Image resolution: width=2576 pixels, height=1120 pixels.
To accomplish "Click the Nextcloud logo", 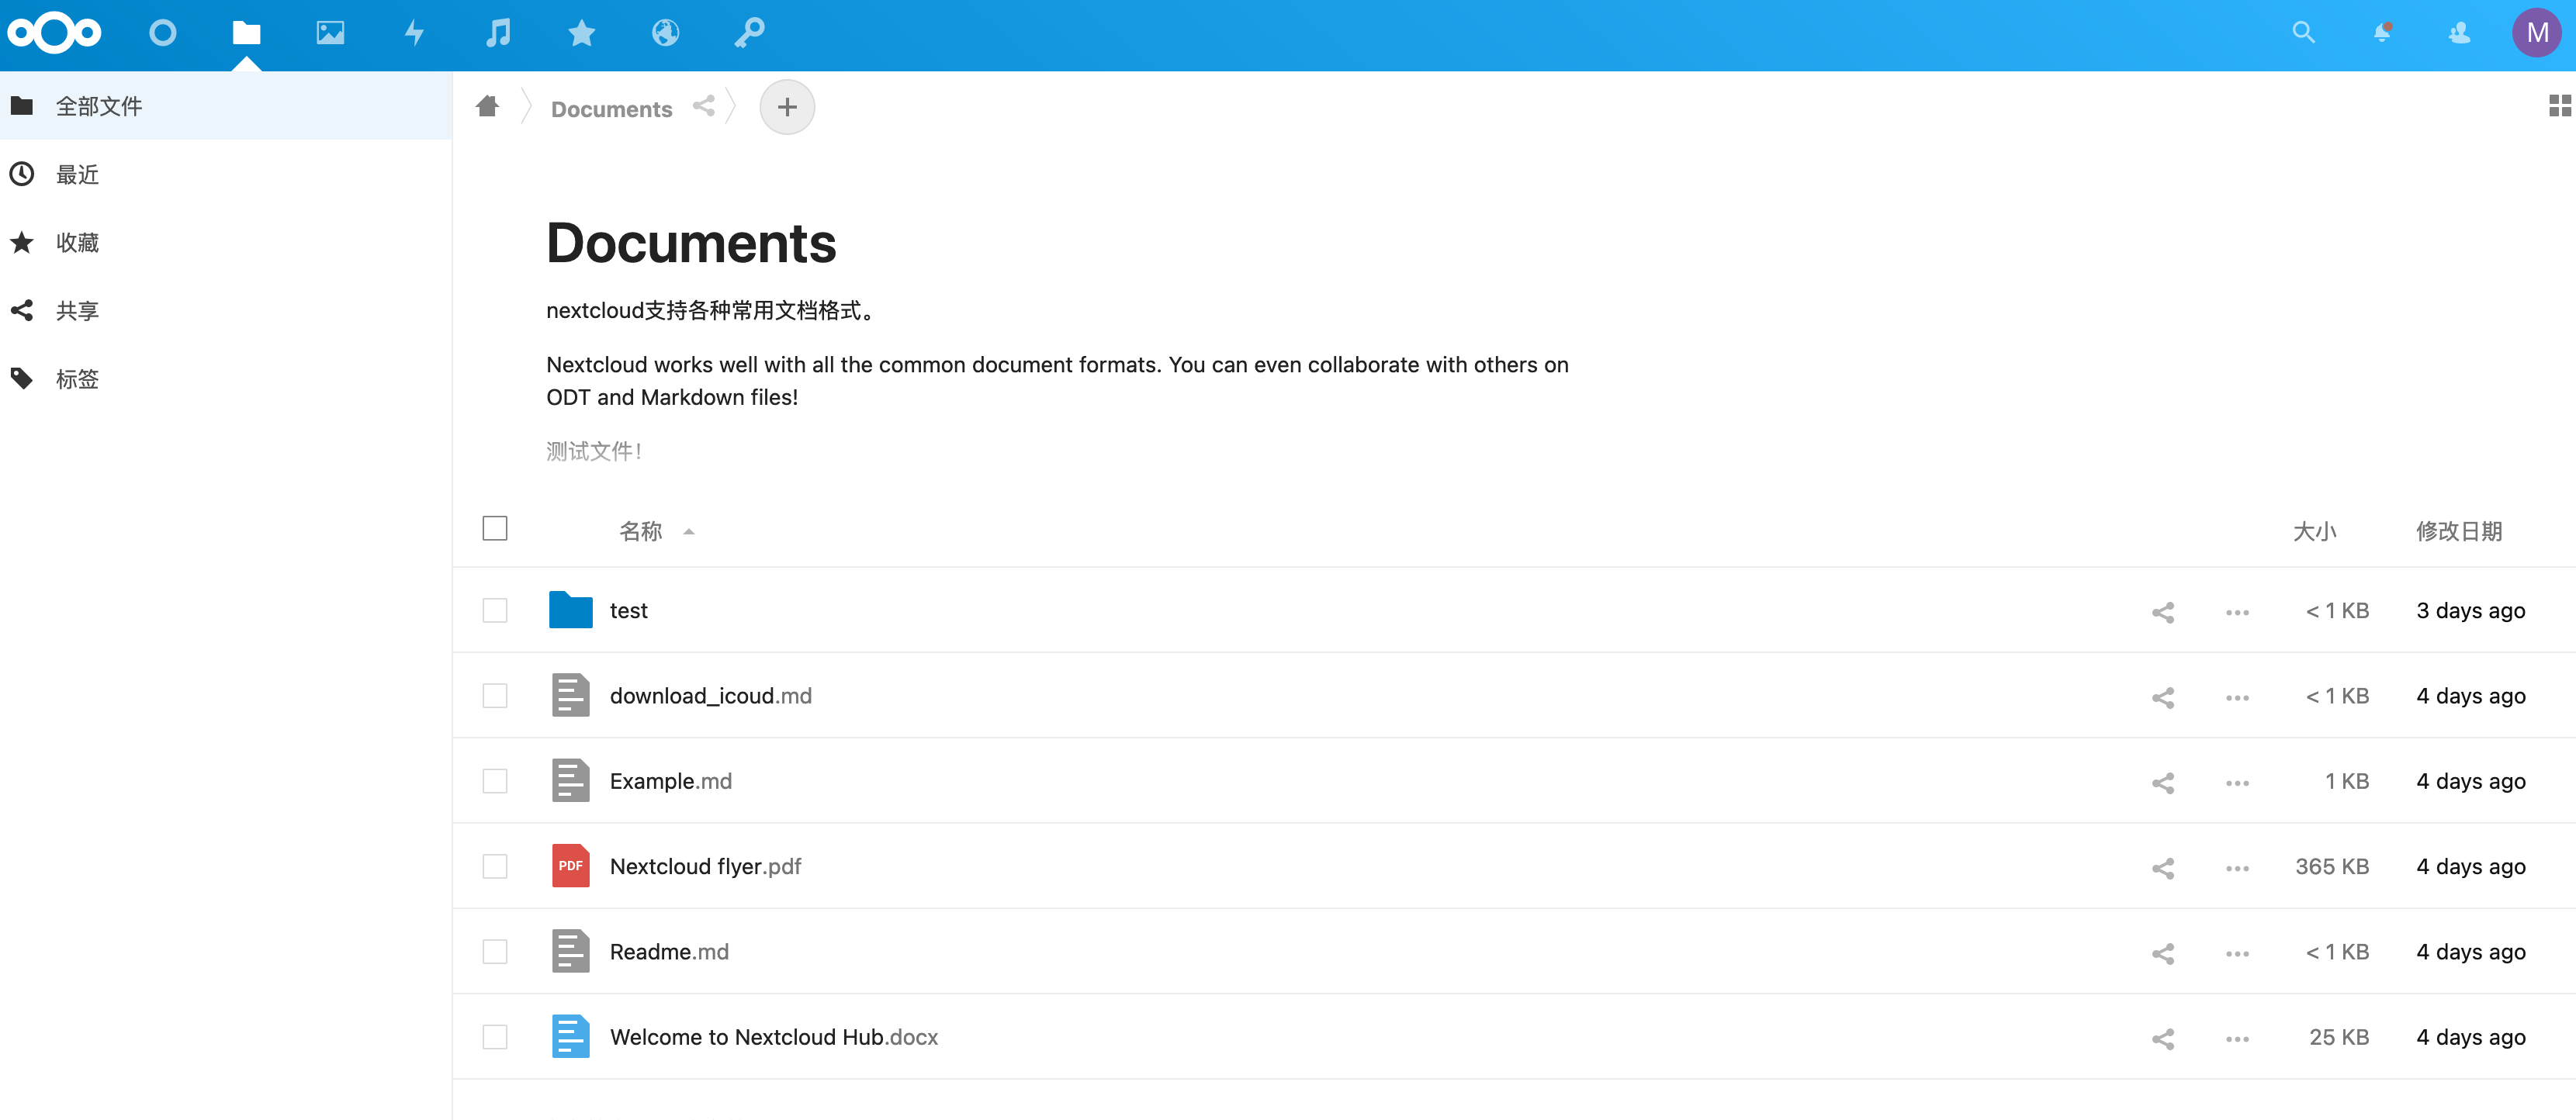I will pyautogui.click(x=54, y=33).
